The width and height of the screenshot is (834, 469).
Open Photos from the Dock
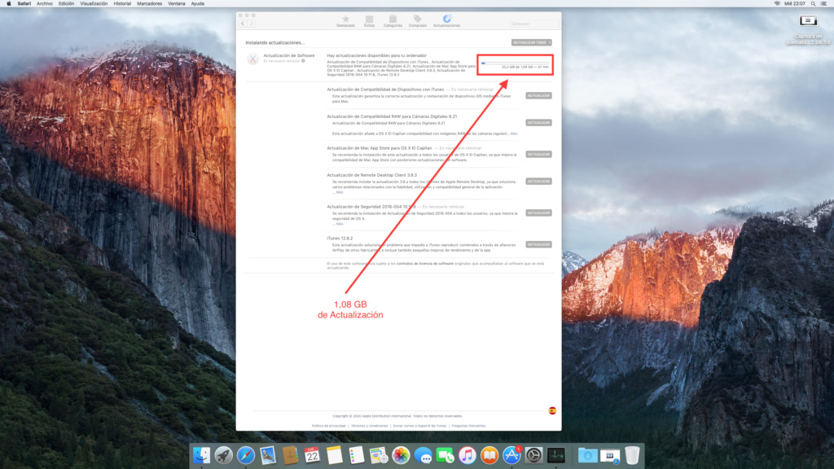coord(401,455)
